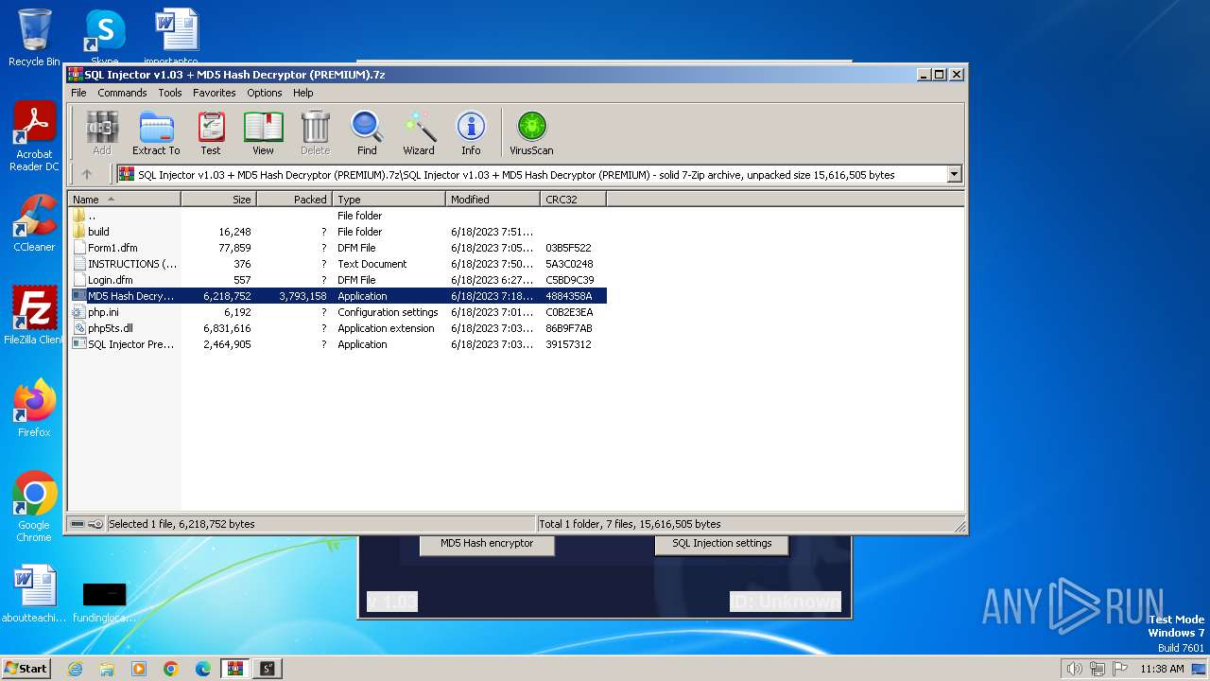Open Chrome from the taskbar
The height and width of the screenshot is (681, 1210).
171,669
